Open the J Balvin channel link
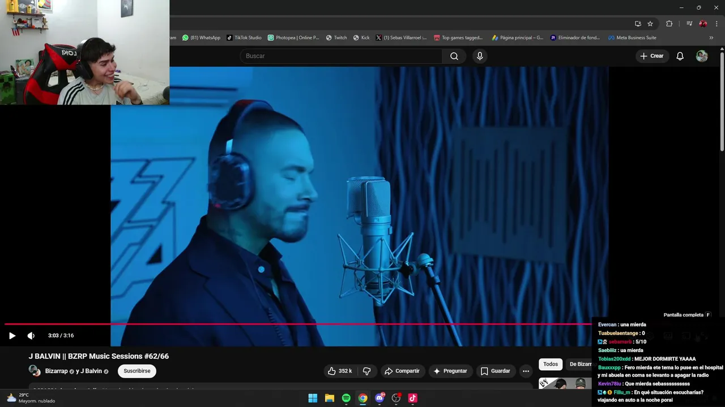This screenshot has width=725, height=407. pyautogui.click(x=92, y=371)
